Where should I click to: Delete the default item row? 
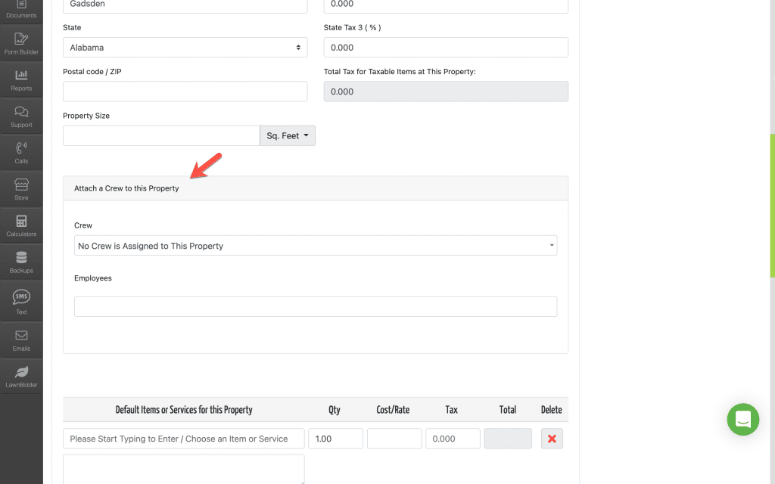(x=552, y=439)
